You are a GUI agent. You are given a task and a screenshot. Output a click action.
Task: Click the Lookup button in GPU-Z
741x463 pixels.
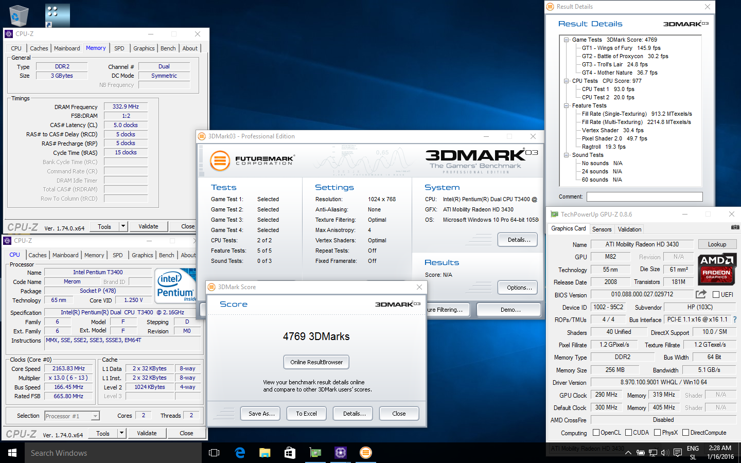pos(717,244)
